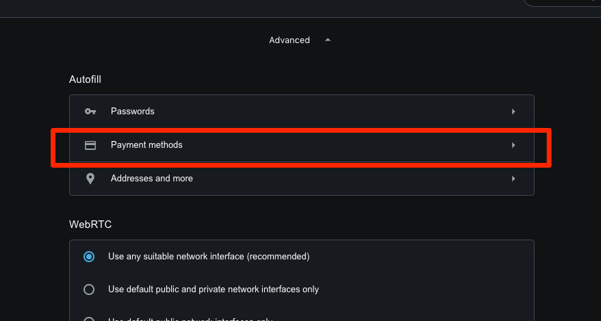Open the Payment methods entry
Viewport: 601px width, 321px height.
tap(146, 145)
